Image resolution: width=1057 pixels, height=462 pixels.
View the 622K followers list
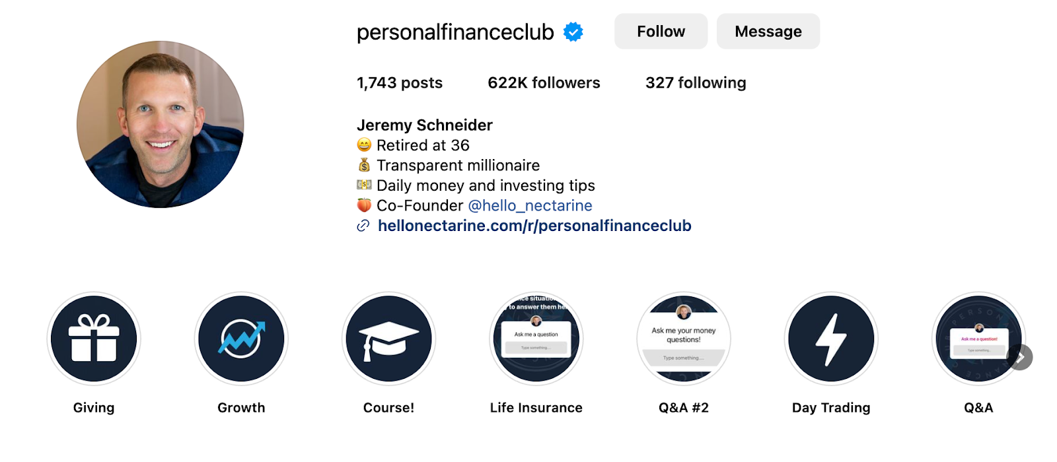[544, 82]
